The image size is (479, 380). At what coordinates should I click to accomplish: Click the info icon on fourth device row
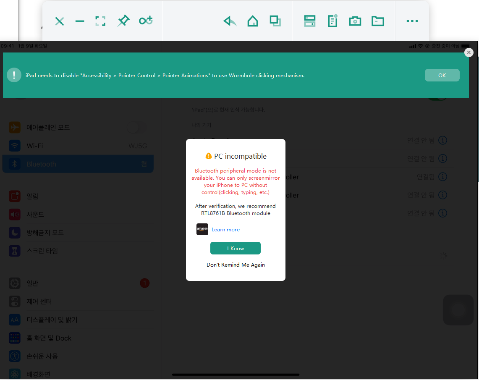tap(442, 195)
